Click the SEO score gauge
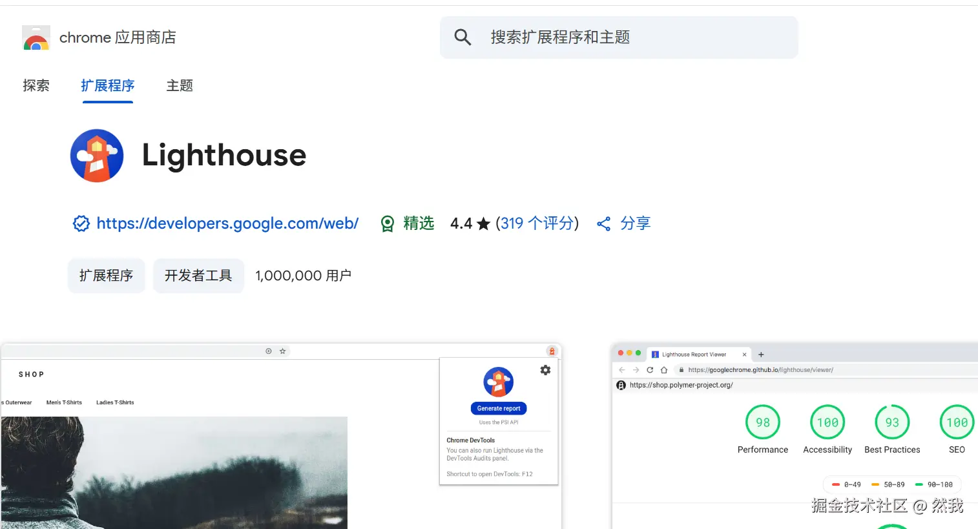This screenshot has height=529, width=978. pyautogui.click(x=957, y=422)
